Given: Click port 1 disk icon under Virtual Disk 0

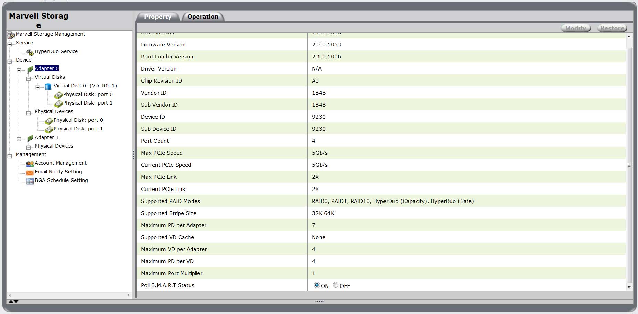Looking at the screenshot, I should pyautogui.click(x=58, y=104).
